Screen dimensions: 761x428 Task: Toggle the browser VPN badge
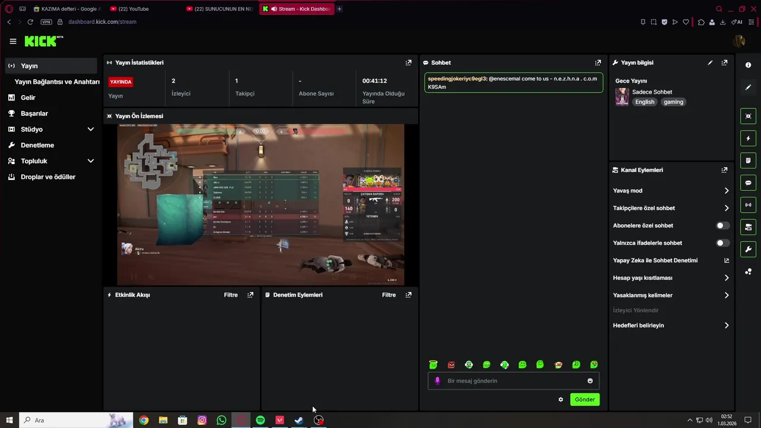point(46,22)
